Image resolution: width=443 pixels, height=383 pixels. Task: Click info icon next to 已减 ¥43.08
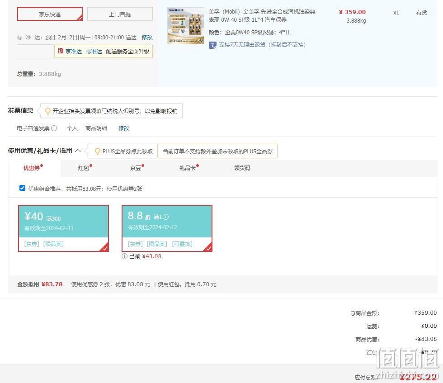point(124,256)
